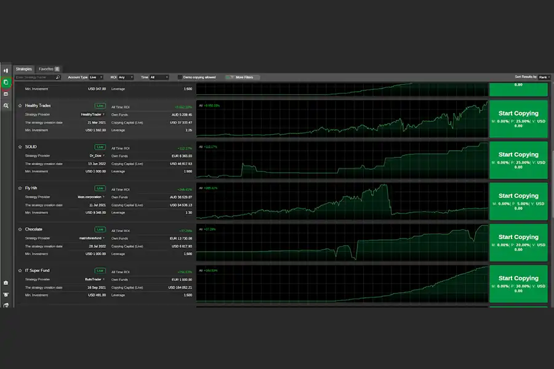Start Copying the Healthy Trades strategy
This screenshot has height=369, width=554.
pos(518,119)
